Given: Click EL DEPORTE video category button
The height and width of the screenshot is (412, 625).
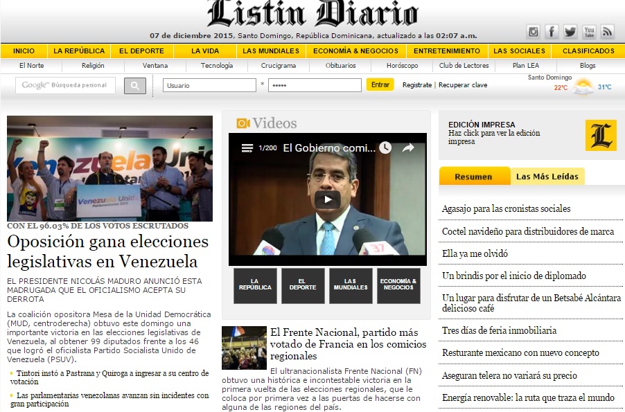Looking at the screenshot, I should point(303,286).
